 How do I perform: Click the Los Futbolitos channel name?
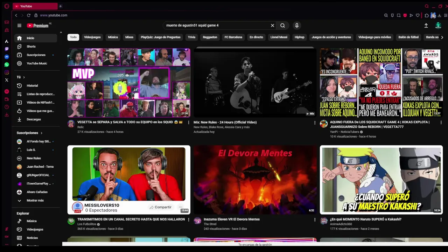[x=87, y=224]
